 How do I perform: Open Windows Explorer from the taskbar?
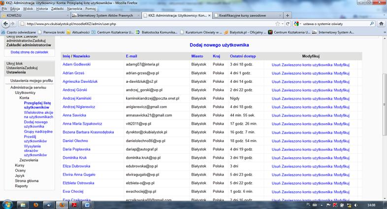tap(23, 205)
